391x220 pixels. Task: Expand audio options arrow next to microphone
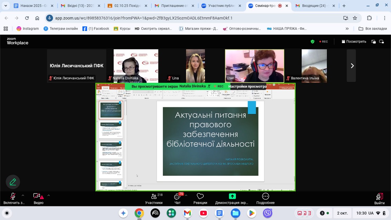point(23,196)
